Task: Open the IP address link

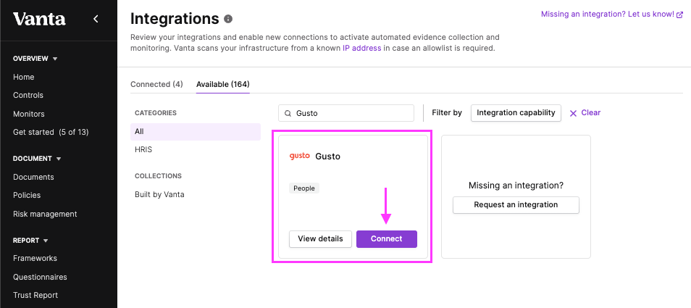Action: click(362, 49)
